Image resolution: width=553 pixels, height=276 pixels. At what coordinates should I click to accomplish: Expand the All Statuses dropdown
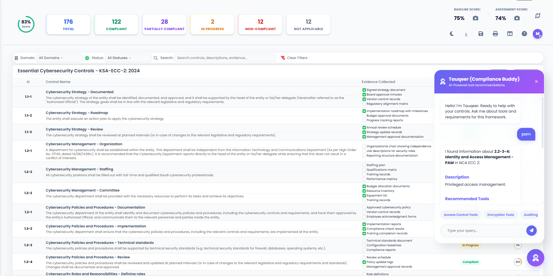pos(128,58)
